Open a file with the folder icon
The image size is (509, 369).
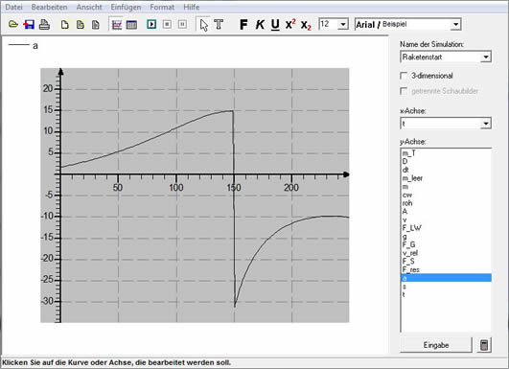(13, 24)
